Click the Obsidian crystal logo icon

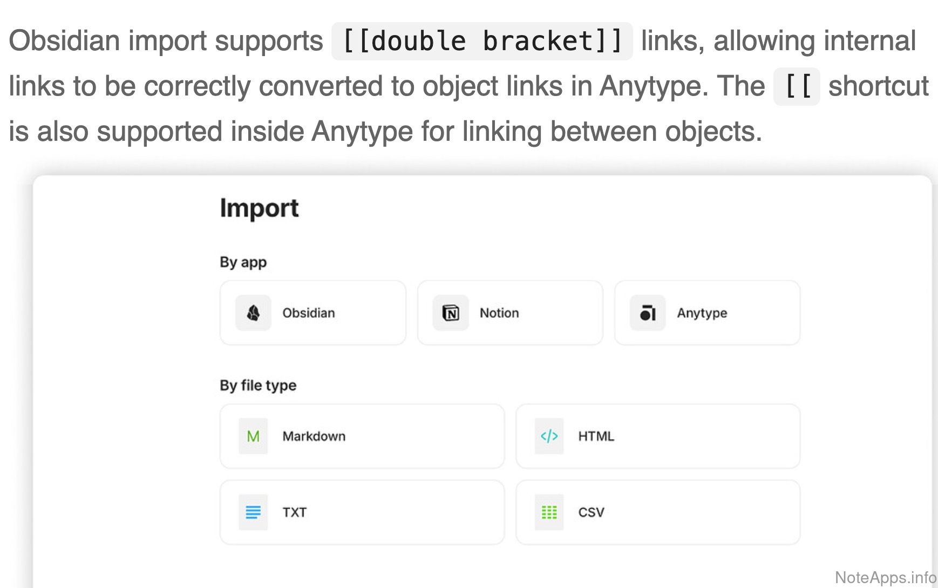[253, 313]
